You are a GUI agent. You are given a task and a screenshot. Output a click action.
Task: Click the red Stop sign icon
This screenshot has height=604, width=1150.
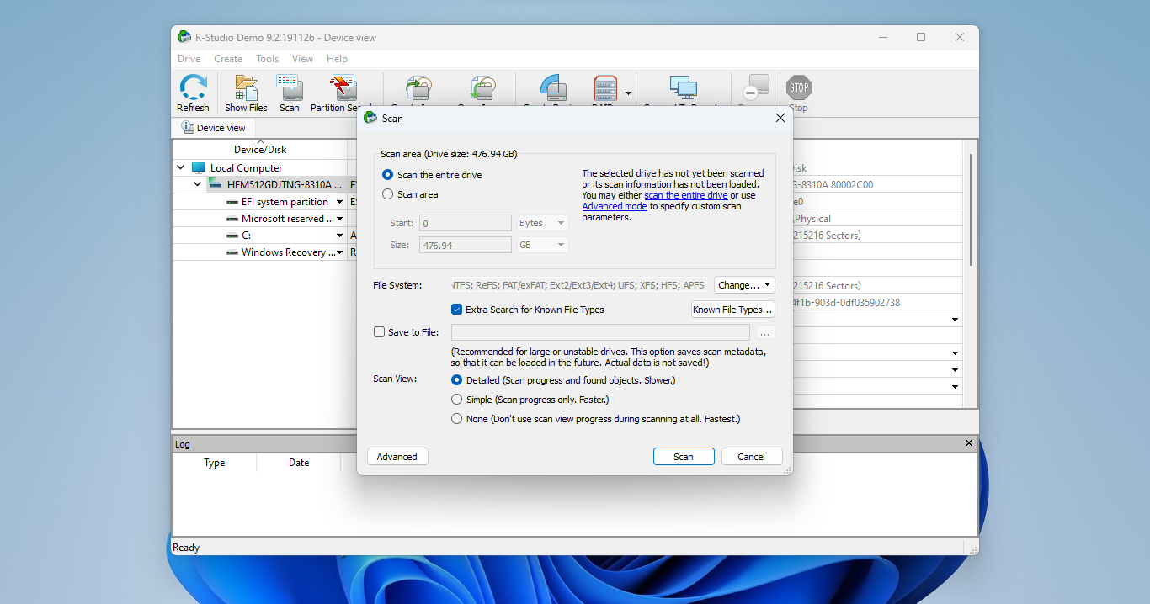click(x=798, y=87)
